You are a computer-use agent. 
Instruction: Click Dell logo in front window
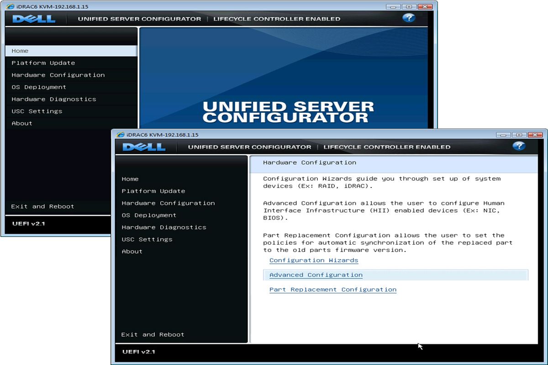click(144, 147)
